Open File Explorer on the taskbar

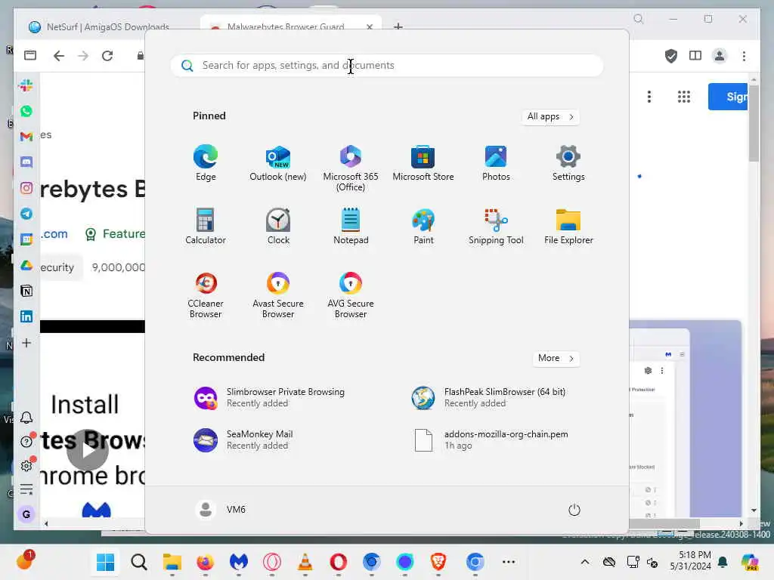[172, 562]
